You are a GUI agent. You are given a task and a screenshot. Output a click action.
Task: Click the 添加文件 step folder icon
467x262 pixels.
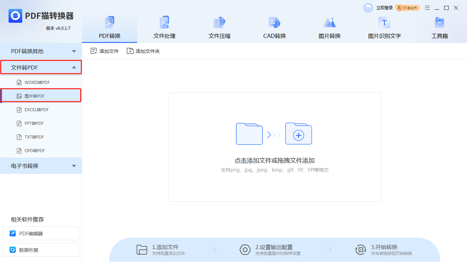(x=142, y=250)
